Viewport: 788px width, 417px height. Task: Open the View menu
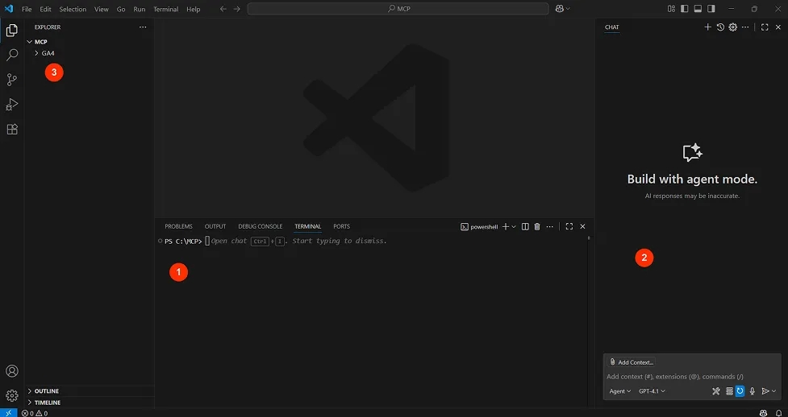[102, 9]
